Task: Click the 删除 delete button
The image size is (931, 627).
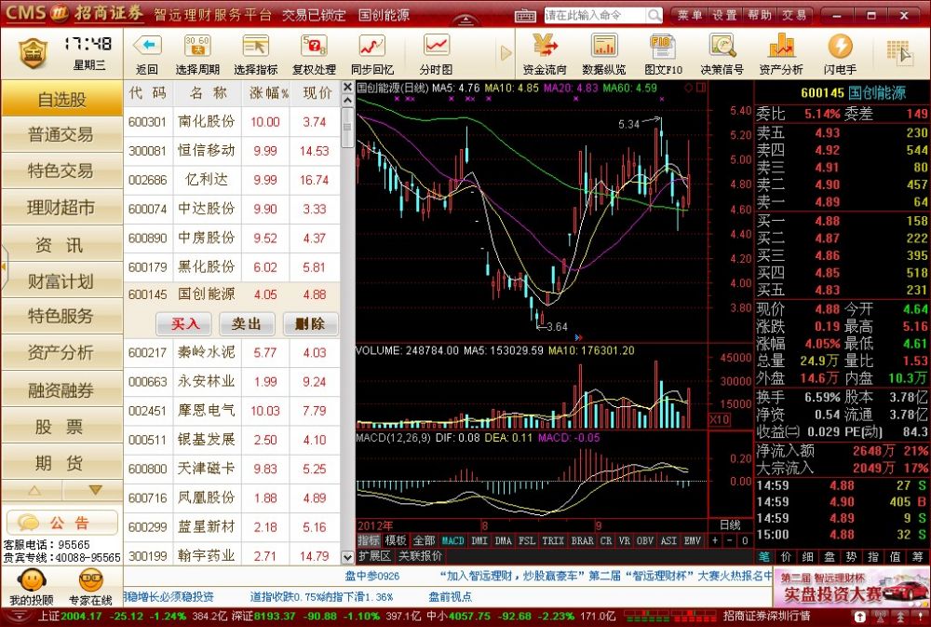Action: click(309, 324)
